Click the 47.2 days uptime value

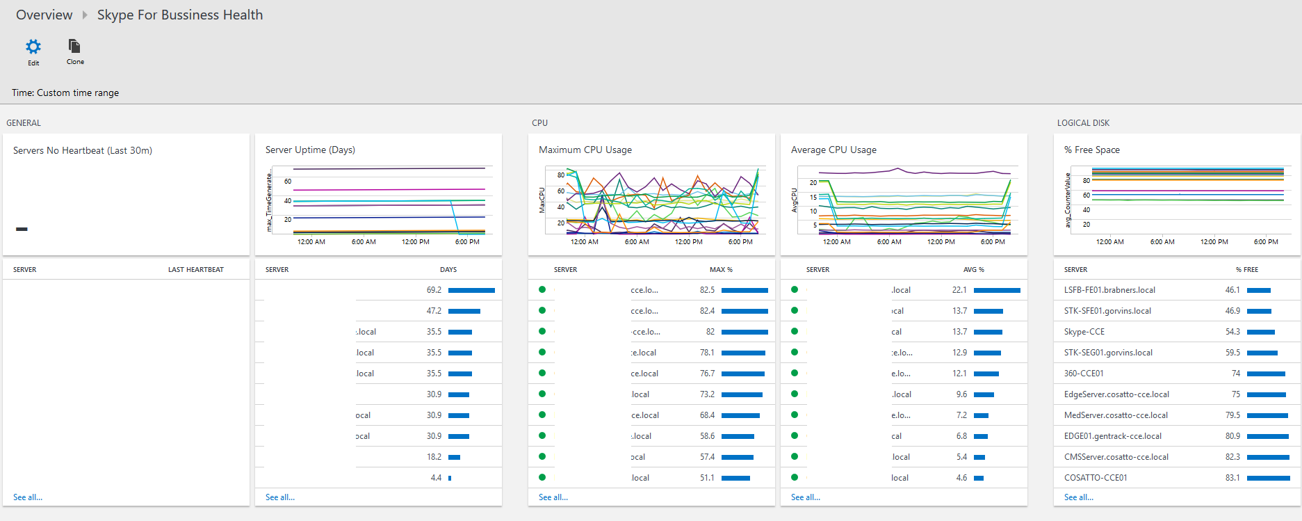(434, 311)
